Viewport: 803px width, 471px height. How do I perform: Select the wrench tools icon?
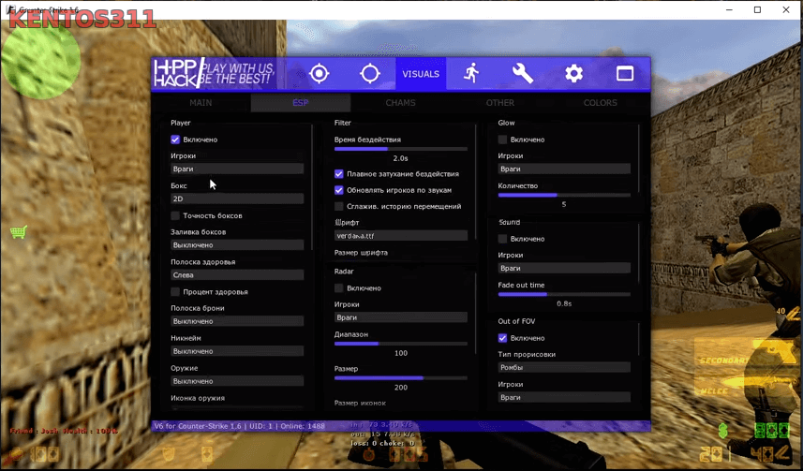pos(523,74)
